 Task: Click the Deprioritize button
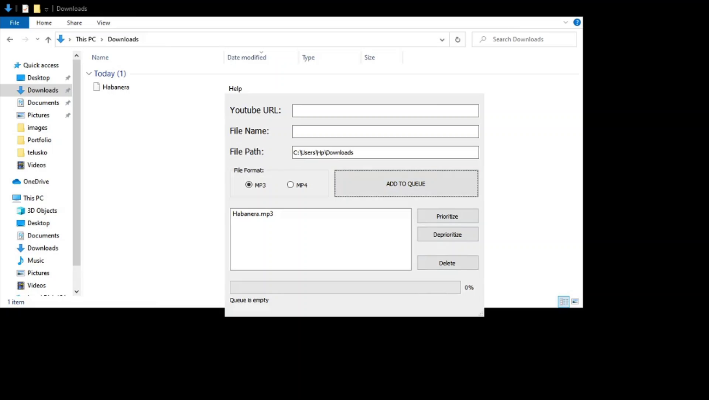(448, 235)
